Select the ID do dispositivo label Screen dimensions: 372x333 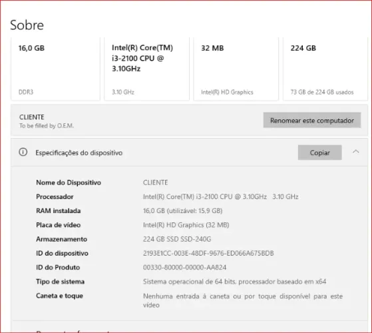pos(62,253)
